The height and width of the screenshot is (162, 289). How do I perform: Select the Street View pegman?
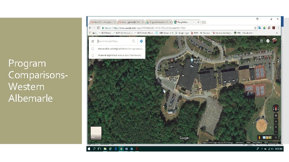point(259,138)
